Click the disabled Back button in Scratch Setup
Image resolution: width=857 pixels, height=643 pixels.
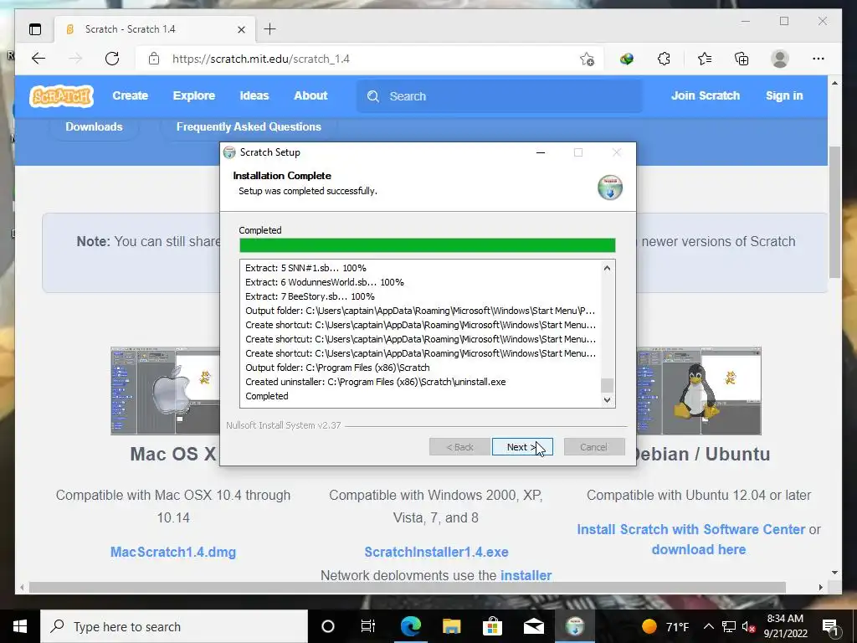tap(459, 447)
